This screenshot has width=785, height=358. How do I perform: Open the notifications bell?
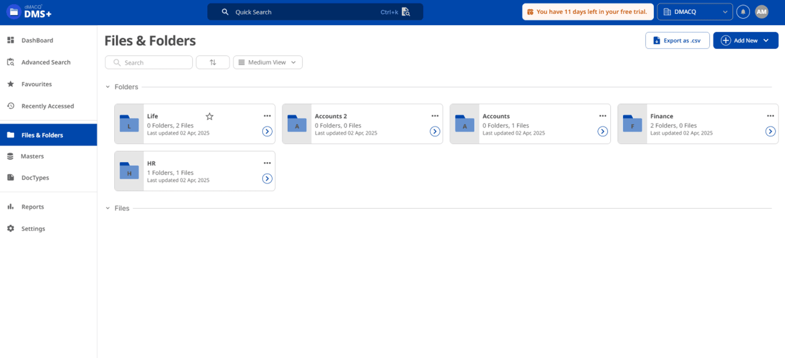pos(743,12)
